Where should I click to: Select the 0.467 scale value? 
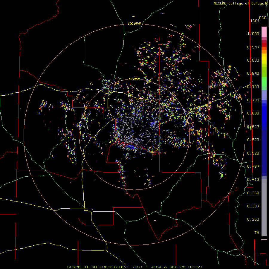(253, 166)
